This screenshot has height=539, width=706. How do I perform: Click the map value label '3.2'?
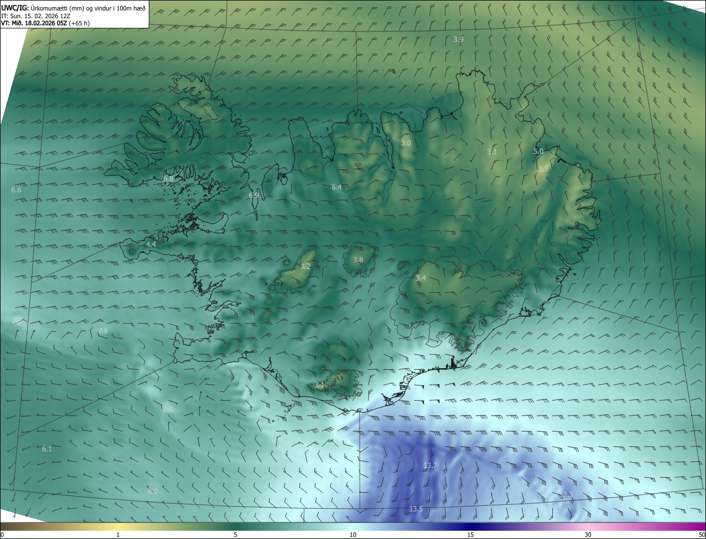coord(306,267)
